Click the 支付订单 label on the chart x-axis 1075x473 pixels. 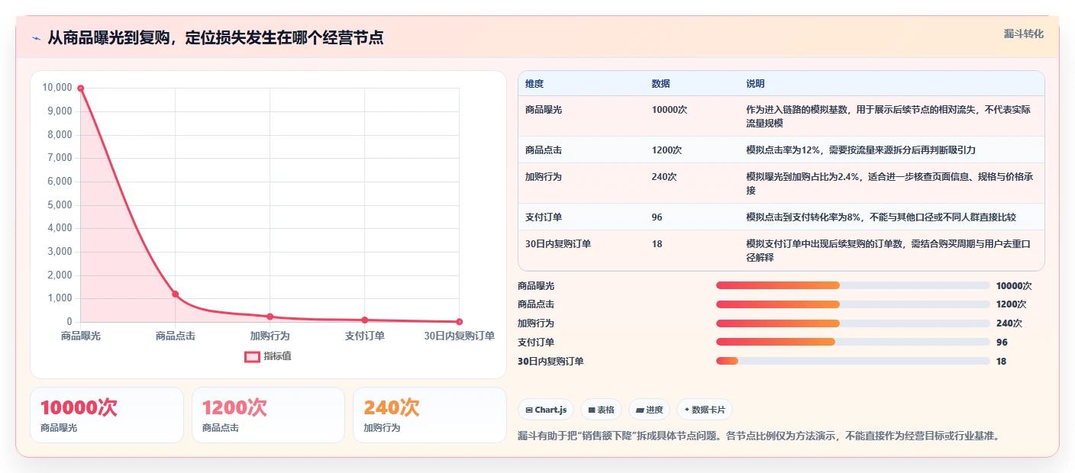tap(364, 336)
